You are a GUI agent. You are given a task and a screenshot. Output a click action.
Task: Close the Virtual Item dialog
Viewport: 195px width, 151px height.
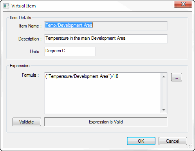(183, 4)
